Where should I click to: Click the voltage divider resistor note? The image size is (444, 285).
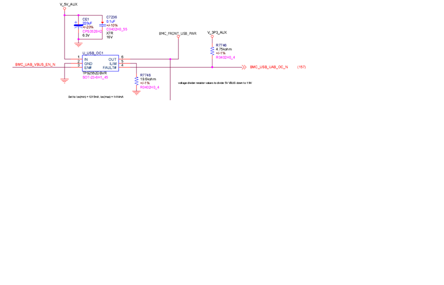[x=215, y=83]
